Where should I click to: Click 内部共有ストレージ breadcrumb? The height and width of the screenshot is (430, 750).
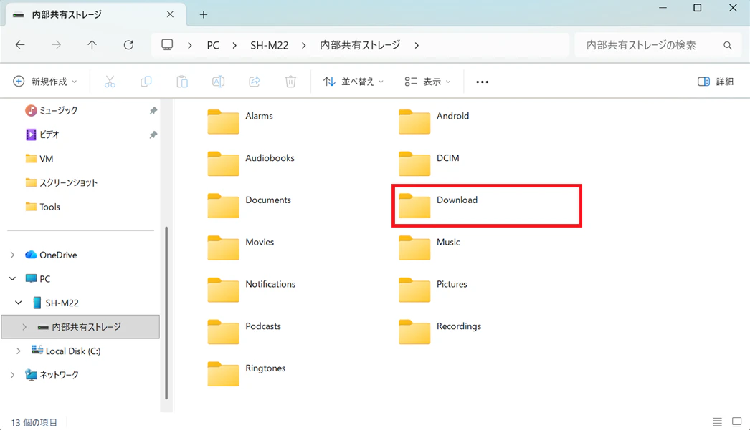pos(360,45)
